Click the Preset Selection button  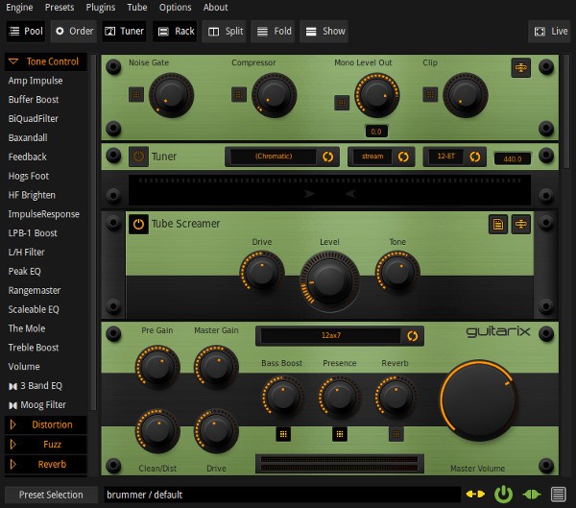point(51,495)
